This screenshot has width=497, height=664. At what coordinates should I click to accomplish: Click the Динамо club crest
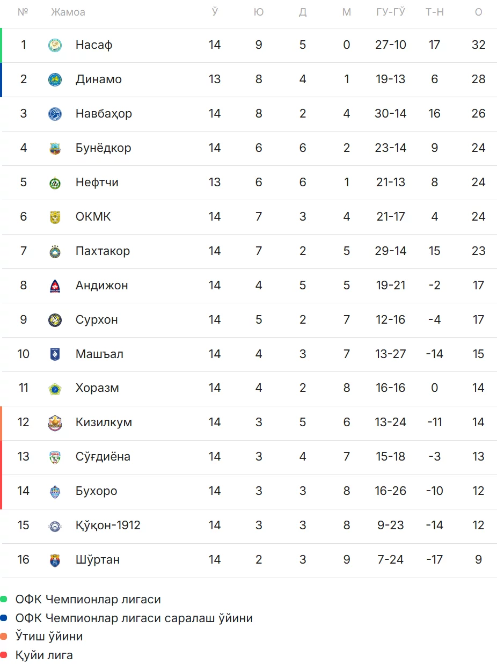pyautogui.click(x=55, y=79)
